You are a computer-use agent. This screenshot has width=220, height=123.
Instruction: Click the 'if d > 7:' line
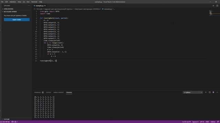[51, 54]
